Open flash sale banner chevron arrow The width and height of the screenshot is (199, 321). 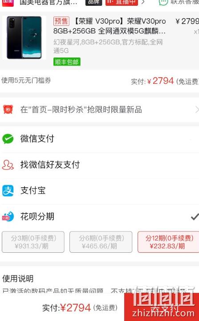197,110
